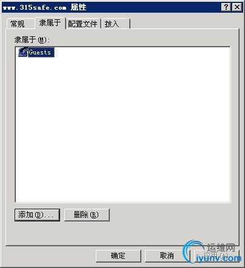Viewport: 245px width, 268px height.
Task: Open the 拨入 tab
Action: [x=115, y=24]
